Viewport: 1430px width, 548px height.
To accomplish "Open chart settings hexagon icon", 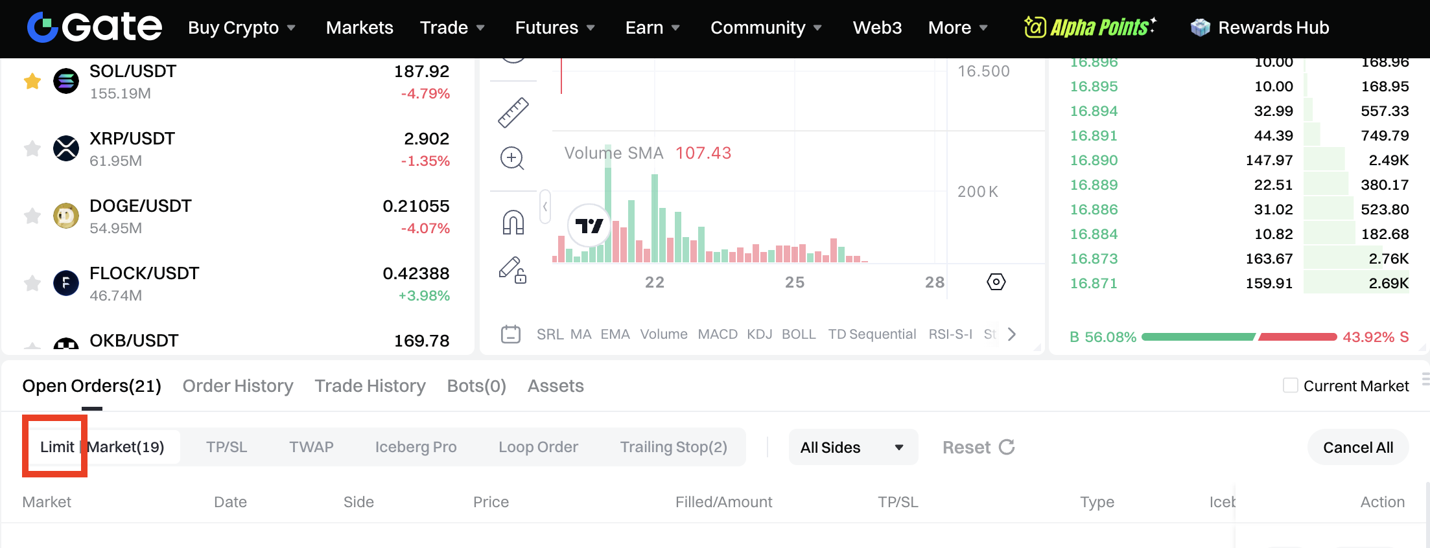I will [x=996, y=282].
